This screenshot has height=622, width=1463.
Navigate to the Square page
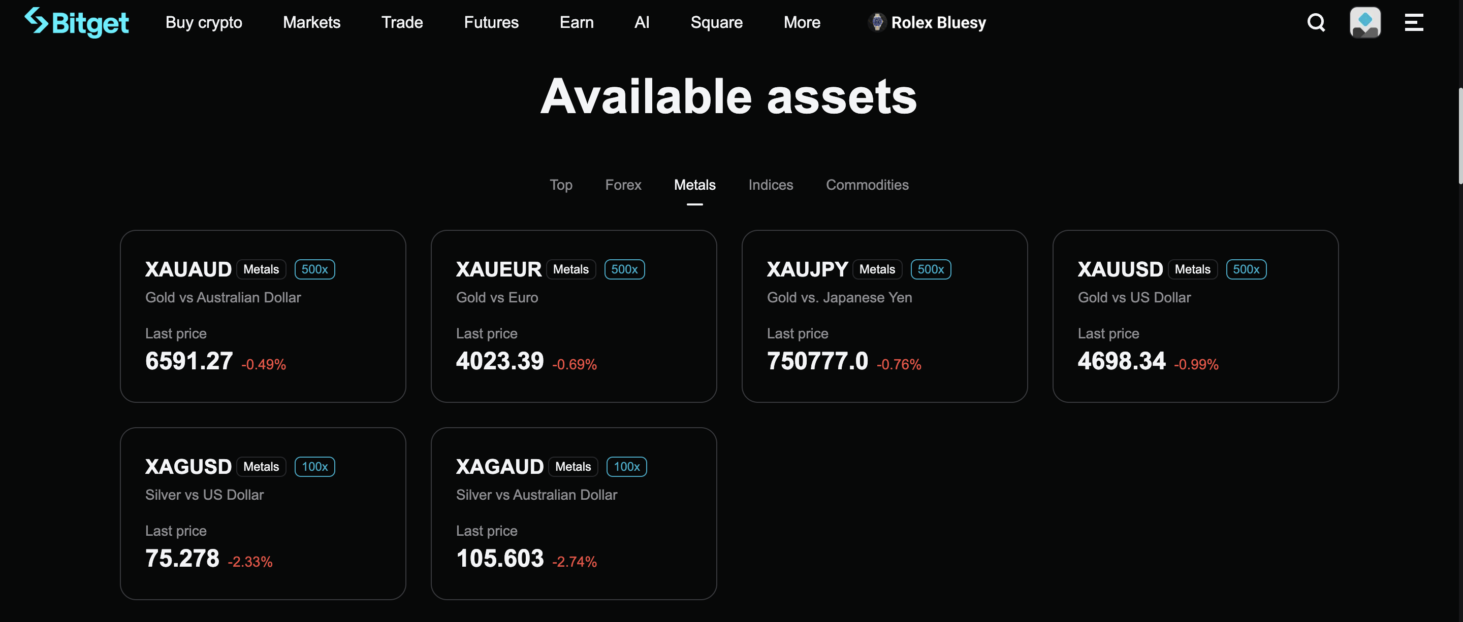pos(716,22)
